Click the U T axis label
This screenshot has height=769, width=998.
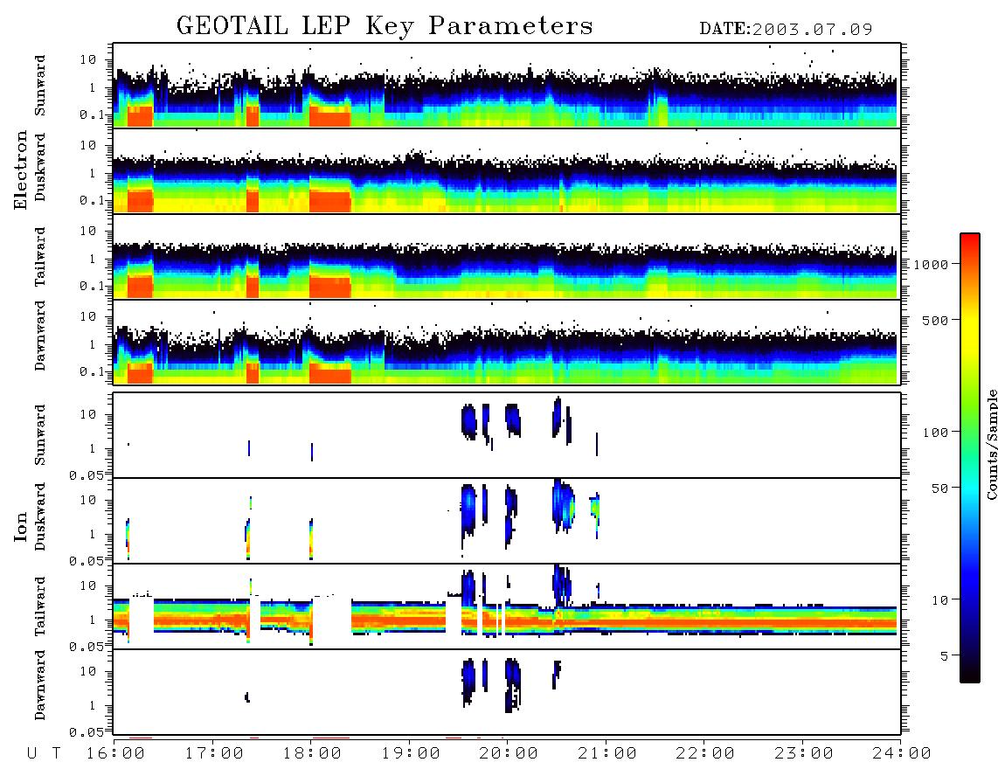[45, 753]
